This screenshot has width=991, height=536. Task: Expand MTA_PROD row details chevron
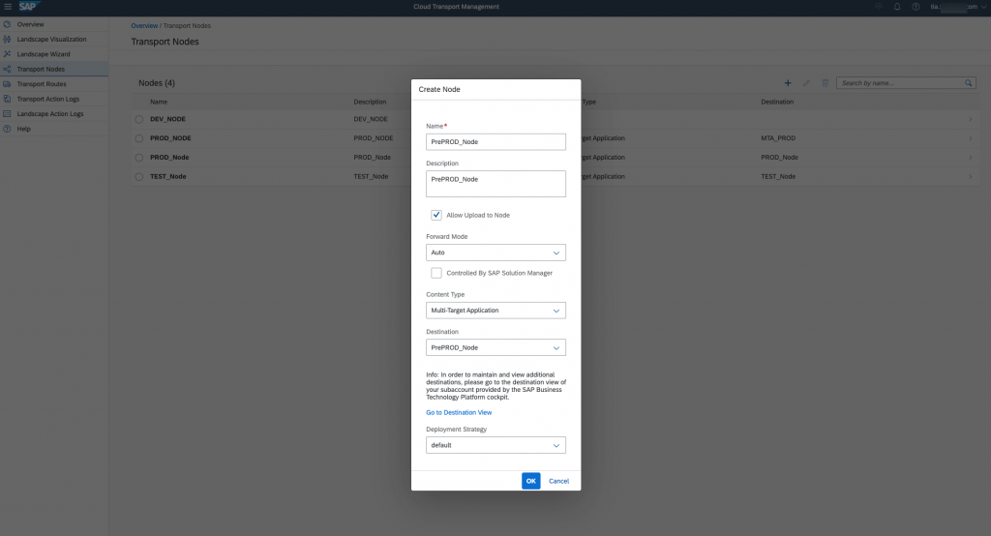(971, 138)
